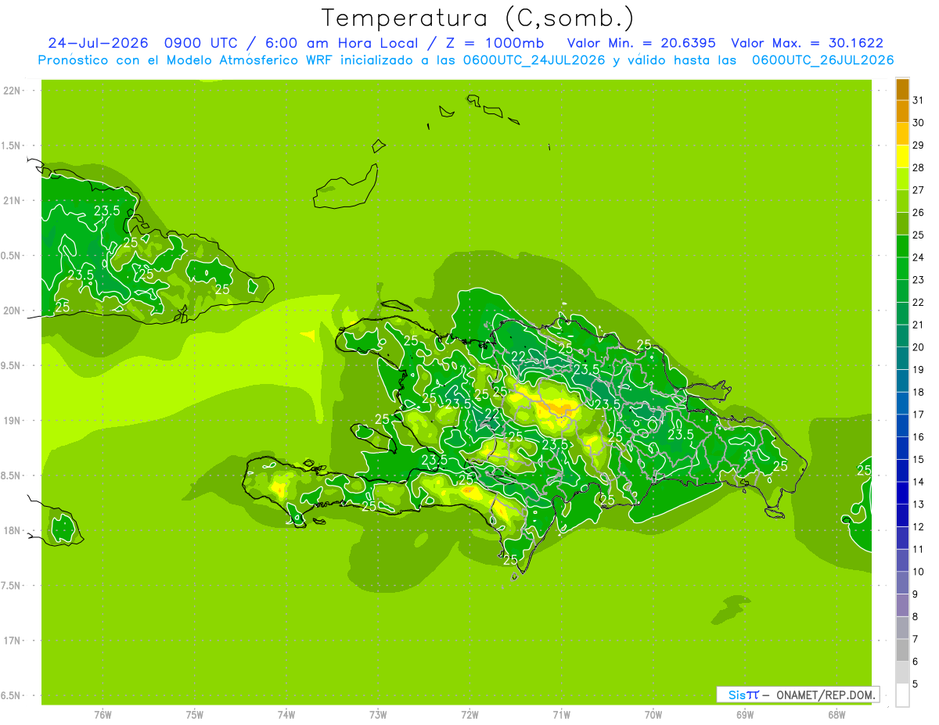Image resolution: width=939 pixels, height=725 pixels.
Task: Click the green 23 degree legend swatch
Action: click(902, 269)
